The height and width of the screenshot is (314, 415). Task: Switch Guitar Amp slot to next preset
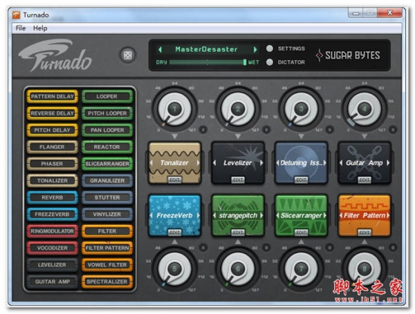point(388,163)
